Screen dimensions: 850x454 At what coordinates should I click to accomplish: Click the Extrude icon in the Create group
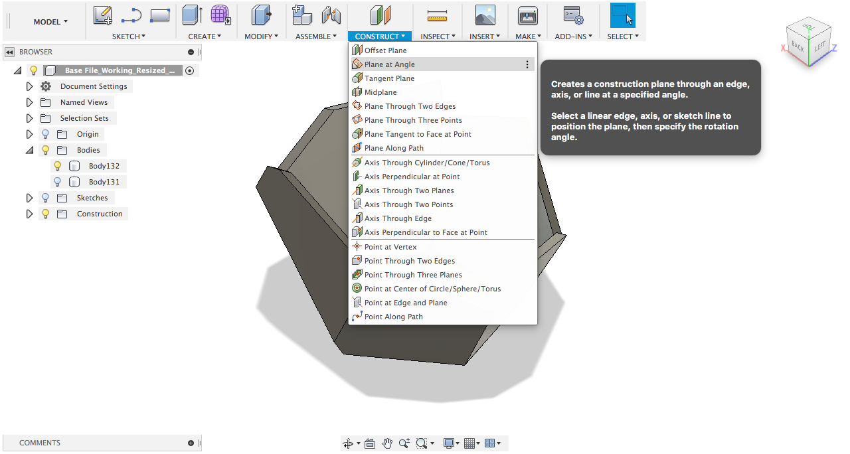click(193, 15)
